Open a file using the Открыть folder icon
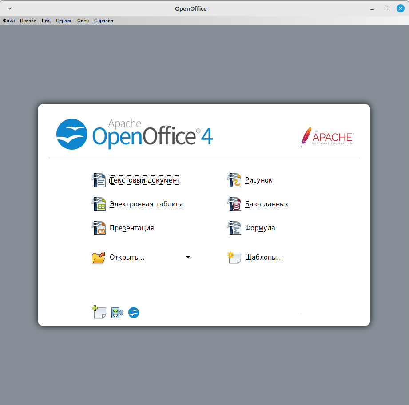 tap(99, 257)
